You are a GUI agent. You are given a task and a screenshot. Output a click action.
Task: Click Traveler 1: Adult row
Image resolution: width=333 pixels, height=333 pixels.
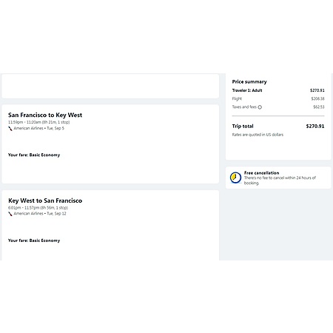point(278,90)
